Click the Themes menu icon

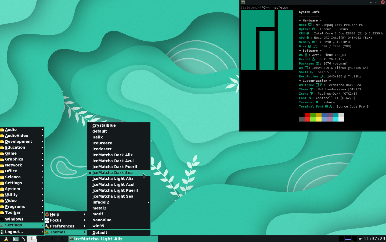(x=47, y=232)
